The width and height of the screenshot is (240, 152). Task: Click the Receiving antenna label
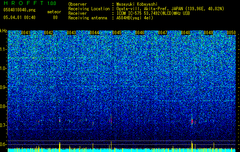click(x=88, y=18)
